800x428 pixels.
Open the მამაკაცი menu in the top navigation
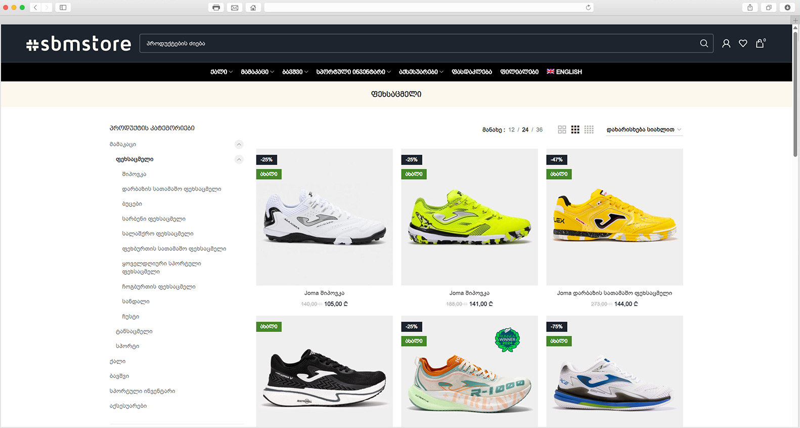pos(257,72)
